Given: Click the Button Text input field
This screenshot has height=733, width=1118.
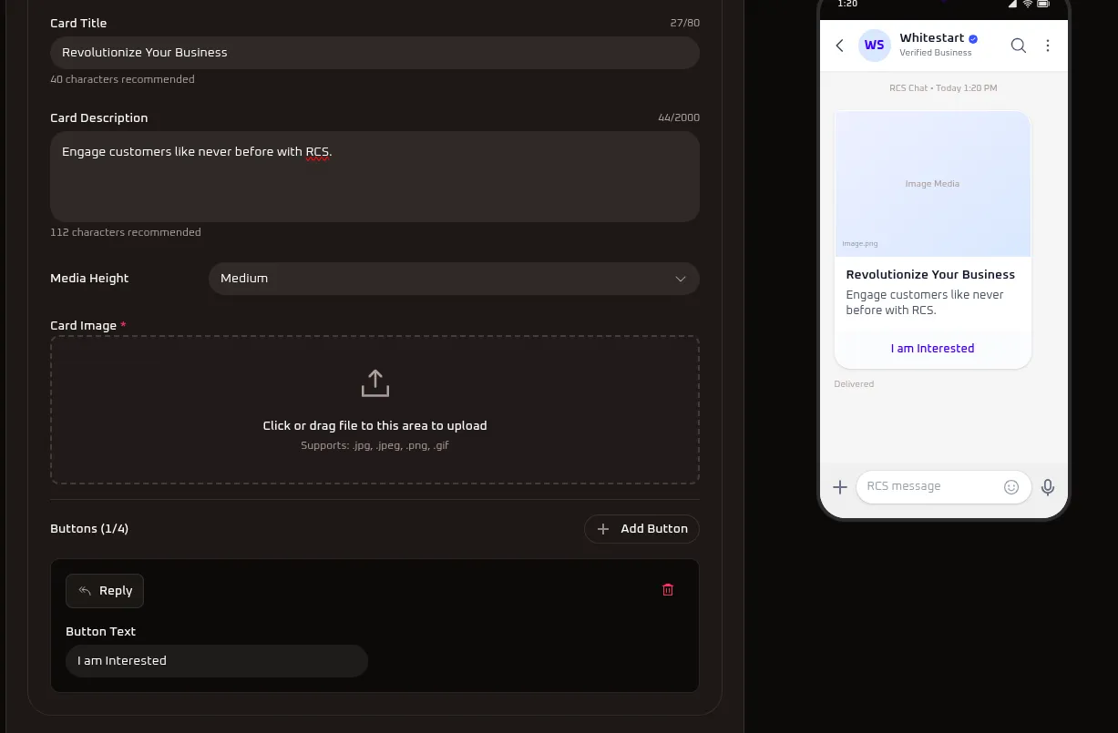Looking at the screenshot, I should click(217, 661).
